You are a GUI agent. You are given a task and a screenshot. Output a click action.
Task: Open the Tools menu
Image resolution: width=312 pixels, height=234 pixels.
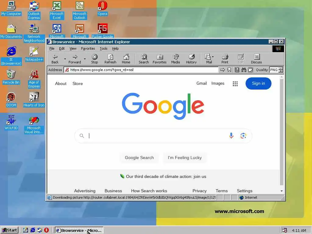(104, 48)
